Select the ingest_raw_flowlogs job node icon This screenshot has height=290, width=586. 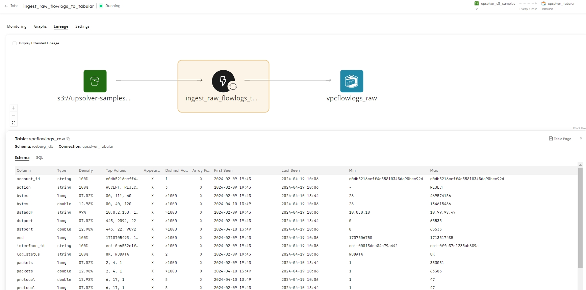223,81
